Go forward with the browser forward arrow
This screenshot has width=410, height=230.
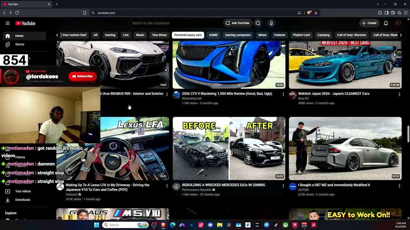pyautogui.click(x=11, y=13)
